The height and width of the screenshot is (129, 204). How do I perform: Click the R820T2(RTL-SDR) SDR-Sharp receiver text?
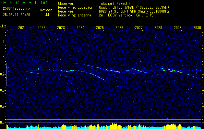click(134, 11)
